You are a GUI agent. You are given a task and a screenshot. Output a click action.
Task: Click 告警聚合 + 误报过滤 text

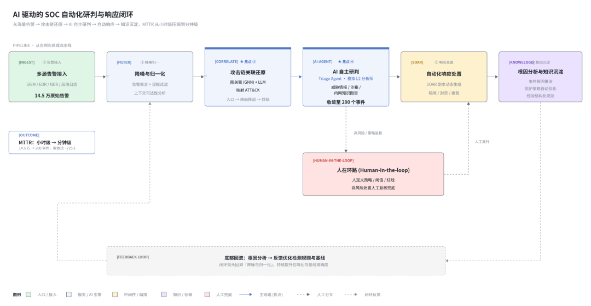(x=150, y=84)
